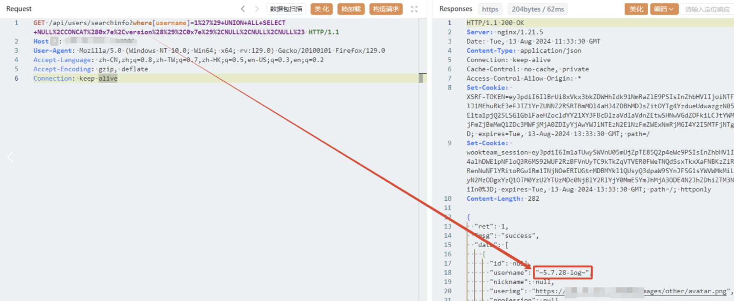734x301 pixels.
Task: Click the 204bytes / 62ms tag
Action: 538,9
